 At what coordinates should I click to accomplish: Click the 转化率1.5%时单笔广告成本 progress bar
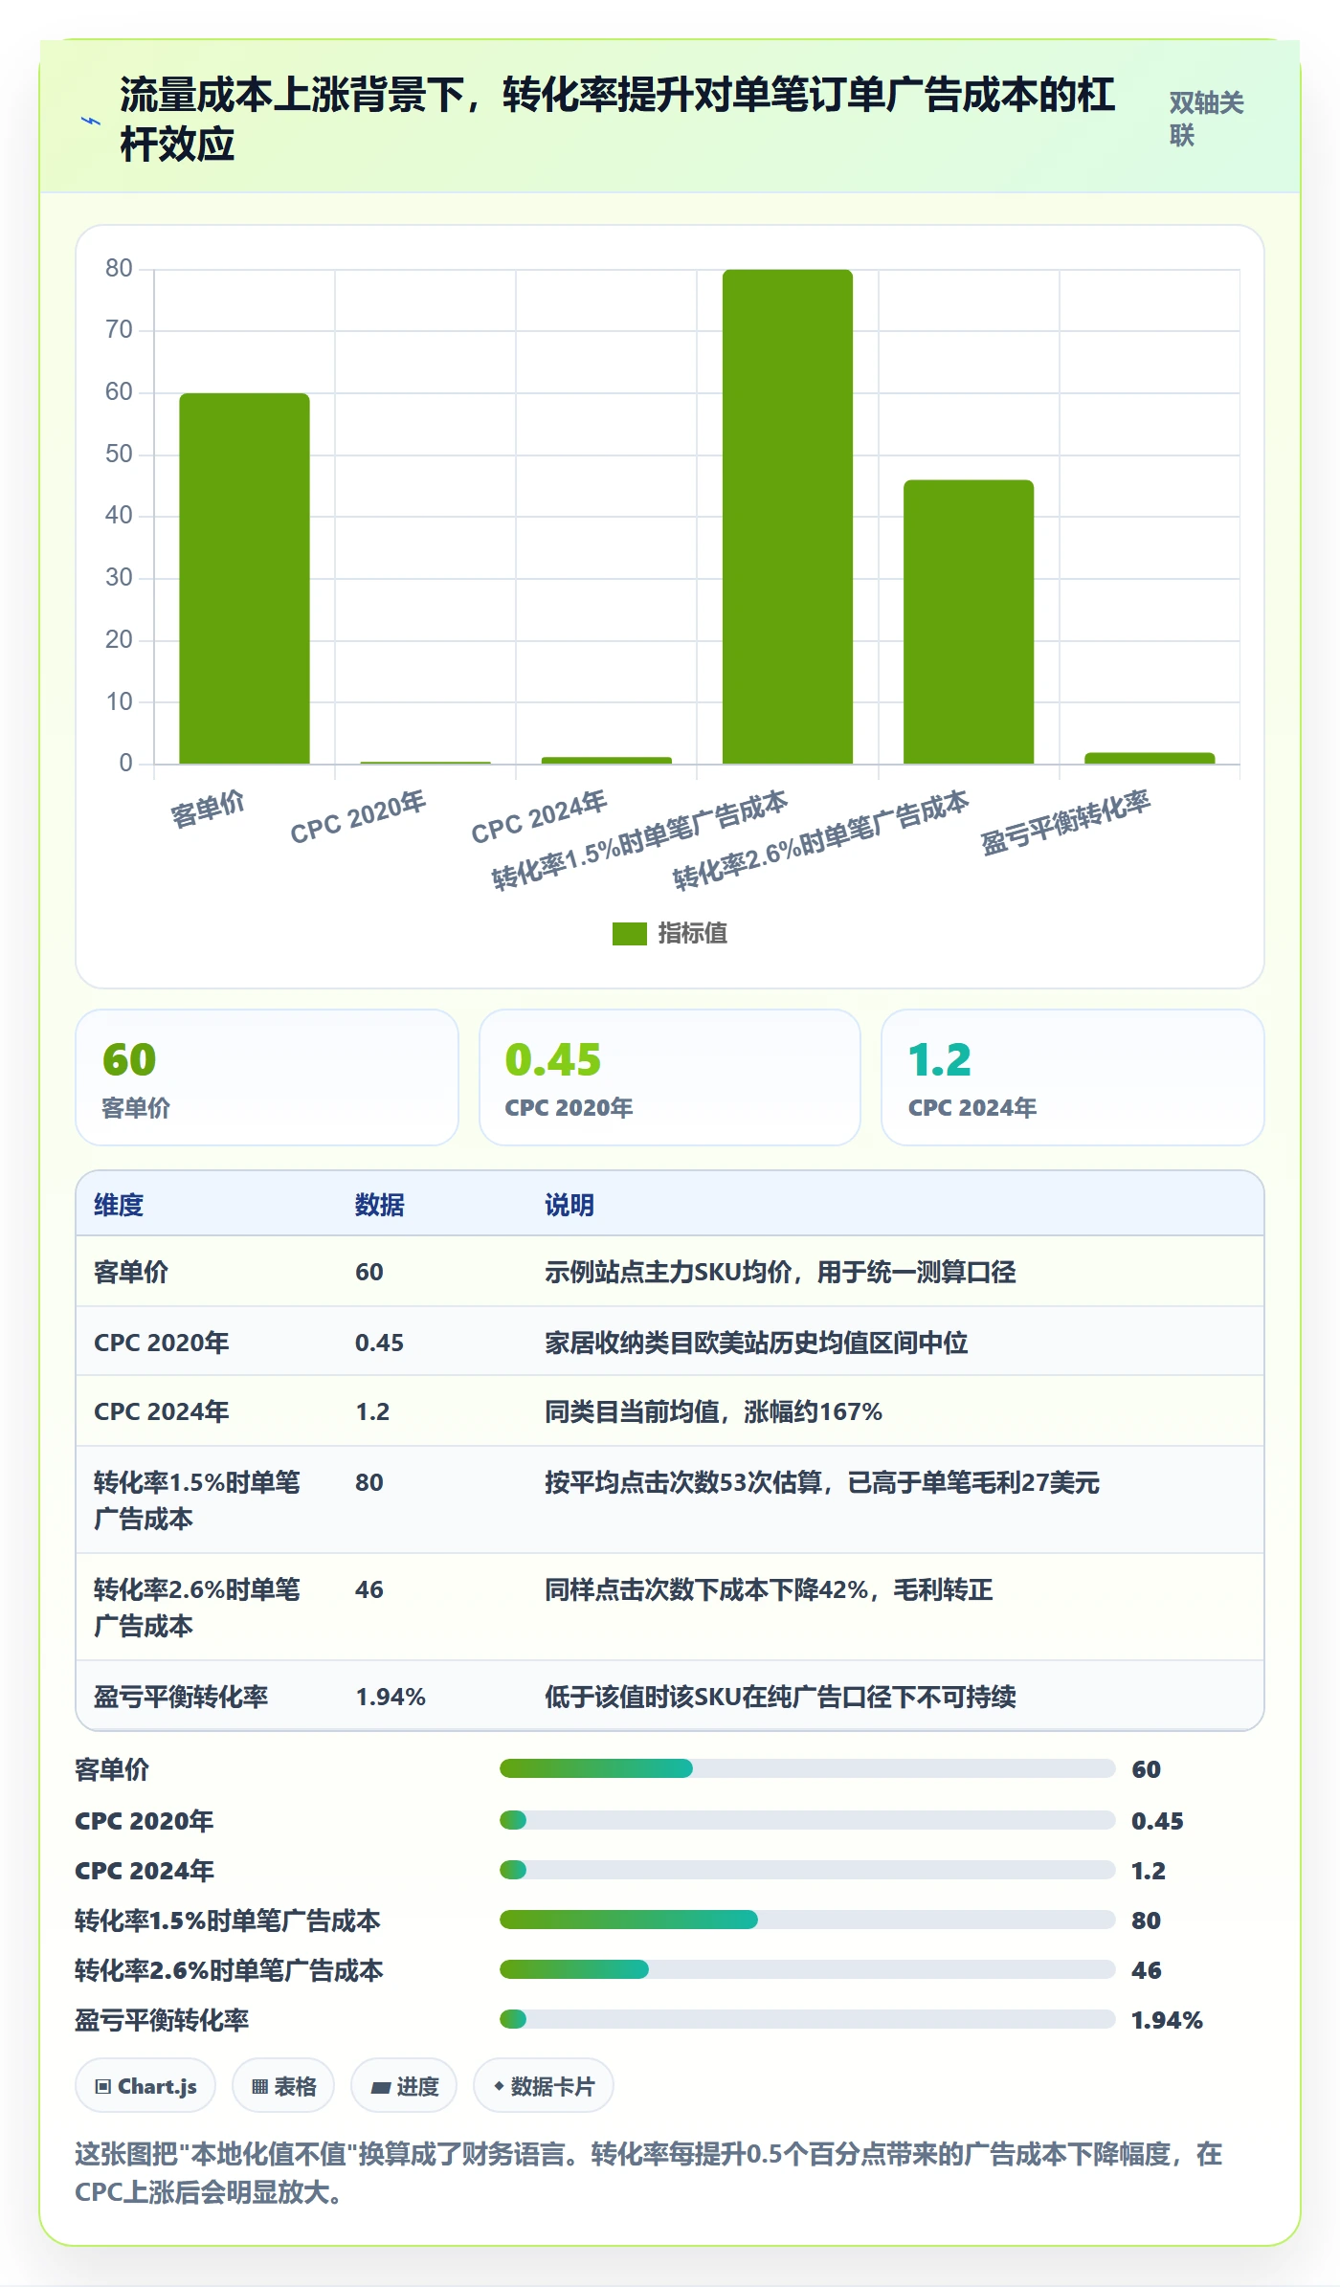coord(808,1919)
